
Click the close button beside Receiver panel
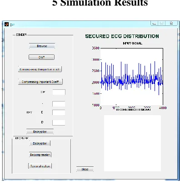click(x=85, y=169)
